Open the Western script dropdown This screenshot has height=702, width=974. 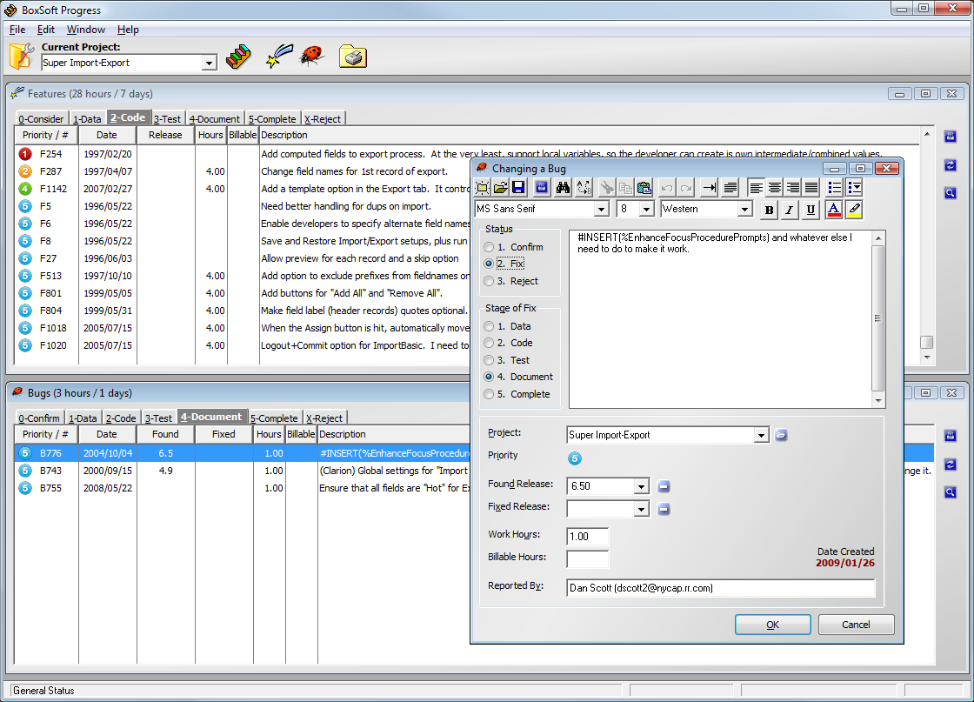(744, 210)
